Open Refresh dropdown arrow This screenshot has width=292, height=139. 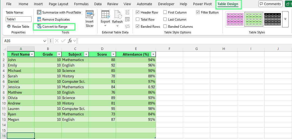pos(118,26)
